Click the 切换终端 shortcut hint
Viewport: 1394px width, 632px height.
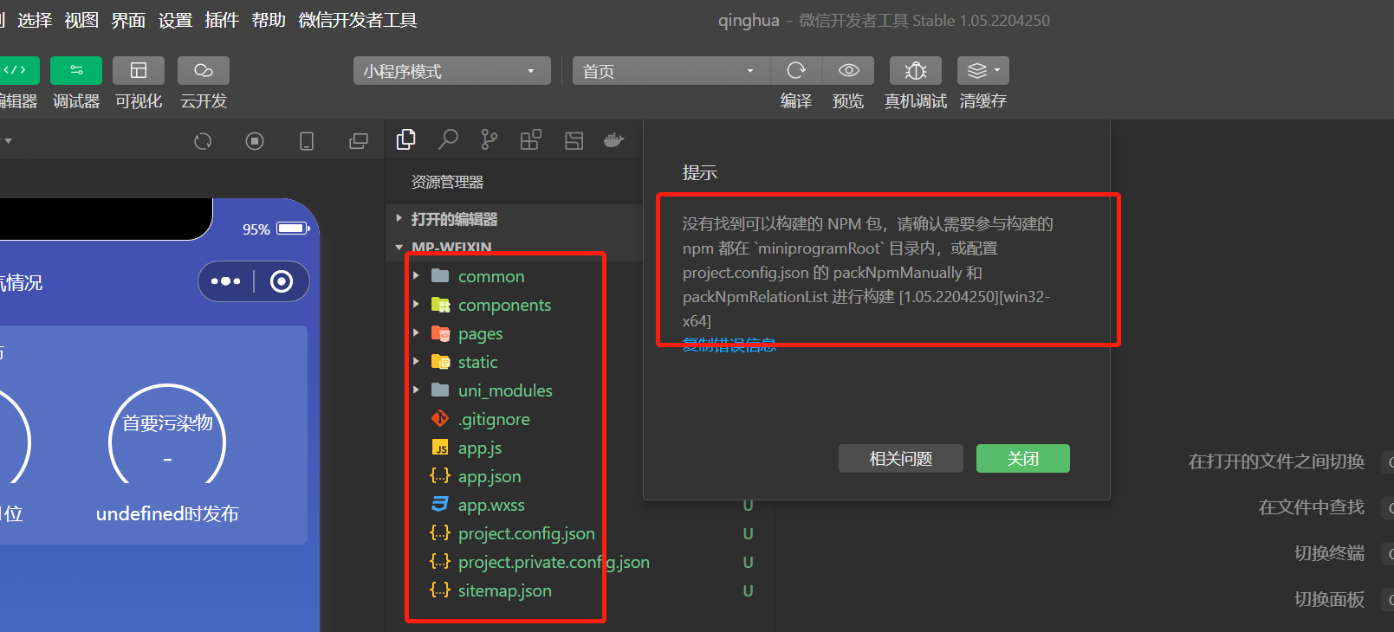[1330, 553]
